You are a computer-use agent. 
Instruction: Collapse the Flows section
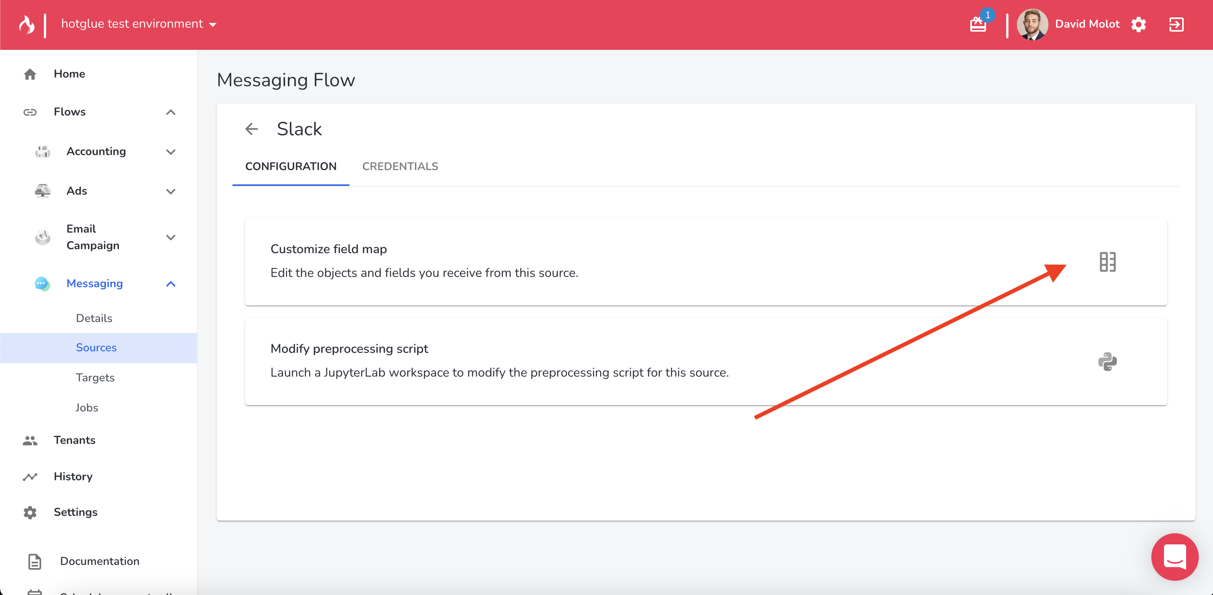click(170, 112)
